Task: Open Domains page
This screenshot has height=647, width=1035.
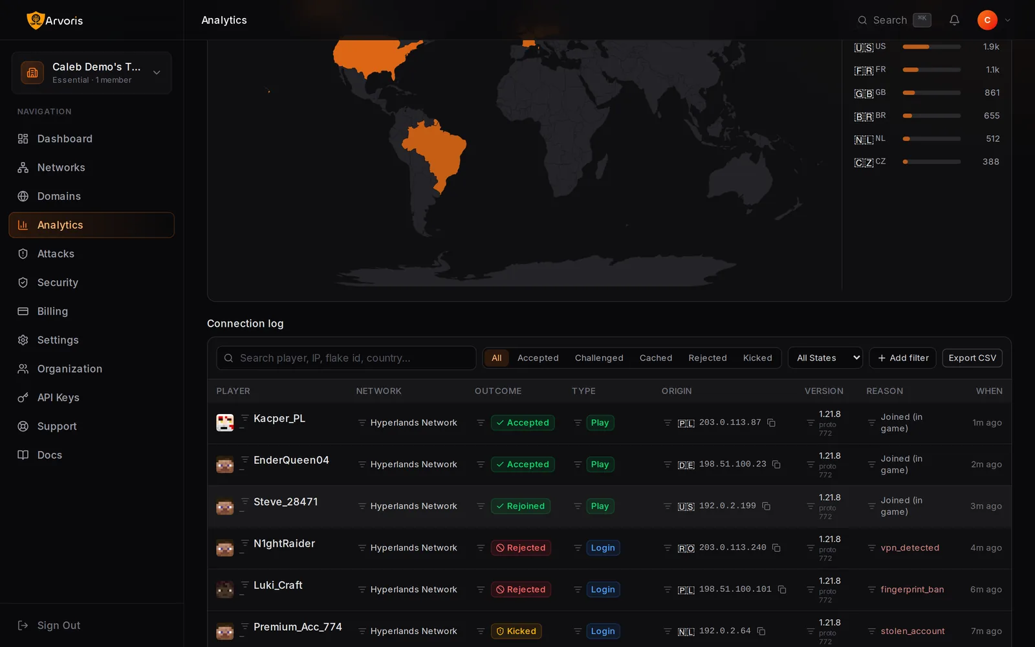Action: [x=91, y=197]
